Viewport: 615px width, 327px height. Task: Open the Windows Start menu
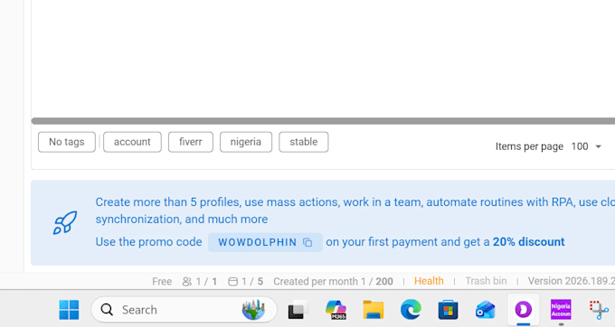pyautogui.click(x=69, y=310)
